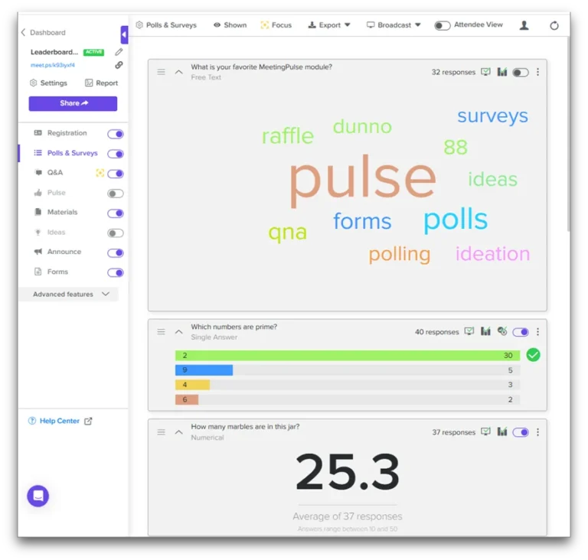Screen dimensions: 588x560
Task: Enable the favorite module poll toggle
Action: tap(521, 73)
